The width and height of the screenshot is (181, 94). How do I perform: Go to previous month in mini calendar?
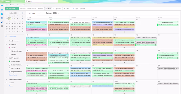coord(20,13)
